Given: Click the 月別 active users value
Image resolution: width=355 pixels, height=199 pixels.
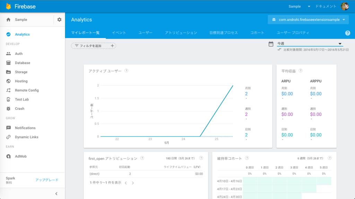Looking at the screenshot, I should pos(246,94).
